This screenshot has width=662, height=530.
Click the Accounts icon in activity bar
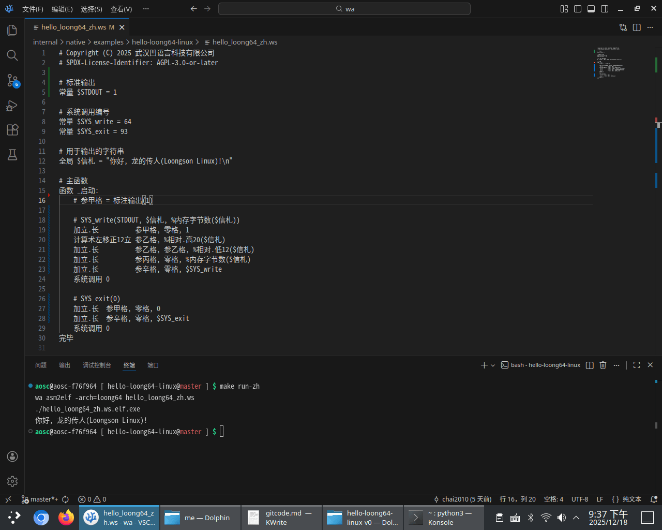(x=12, y=457)
